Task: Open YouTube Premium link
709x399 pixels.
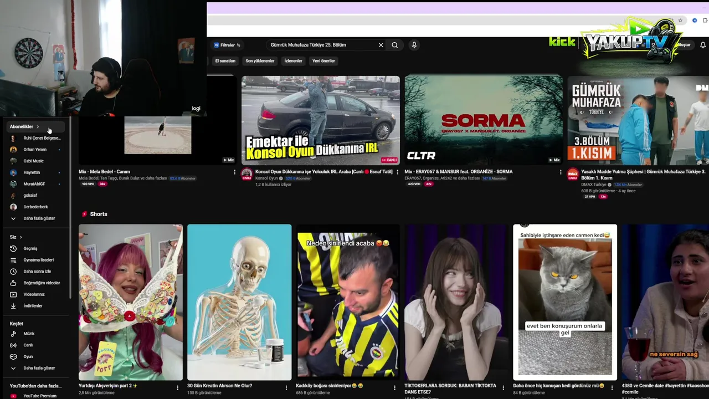Action: [x=37, y=396]
